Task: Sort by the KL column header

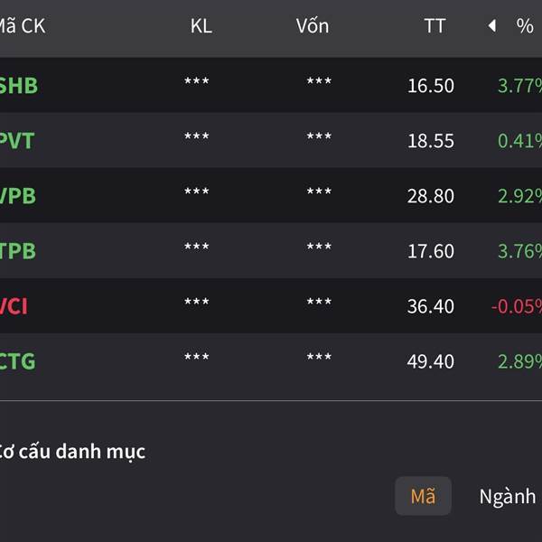Action: 201,26
